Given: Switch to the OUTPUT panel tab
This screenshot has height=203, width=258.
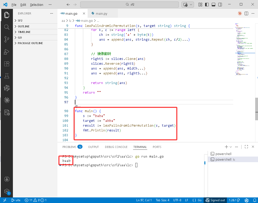Looking at the screenshot, I should coord(93,147).
